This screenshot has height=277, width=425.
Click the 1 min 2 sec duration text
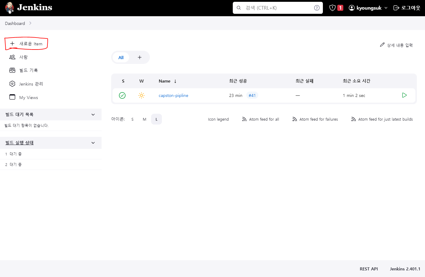point(354,95)
